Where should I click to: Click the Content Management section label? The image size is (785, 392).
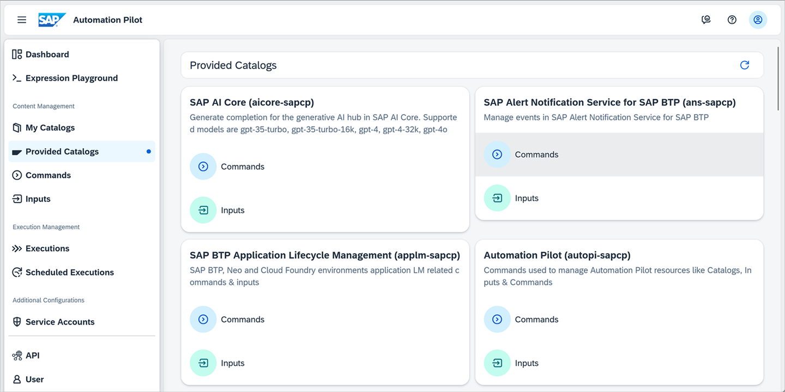click(x=44, y=106)
